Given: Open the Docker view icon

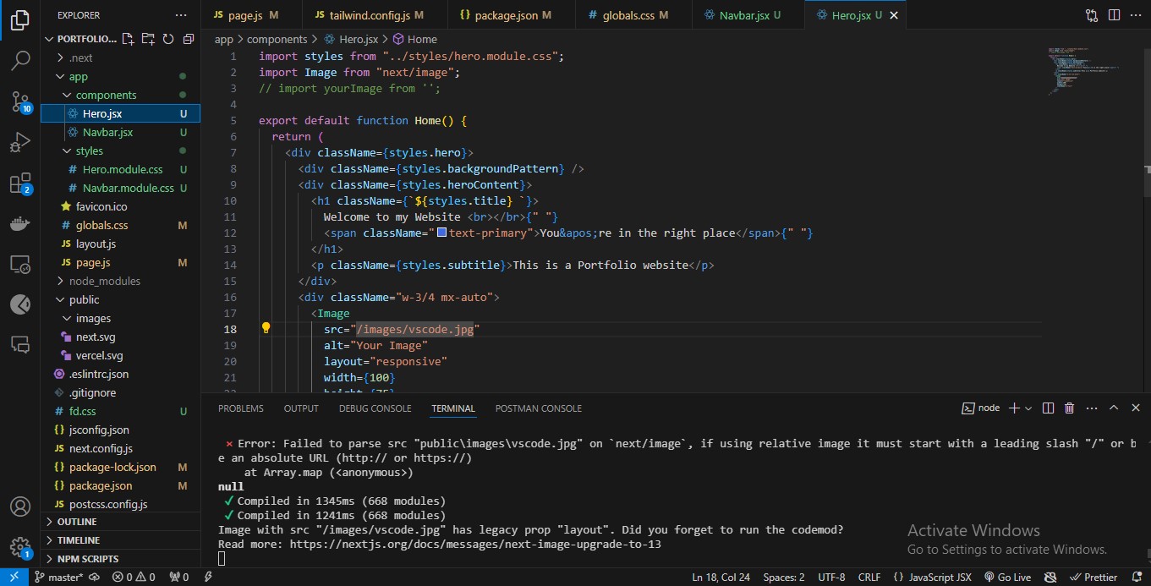Looking at the screenshot, I should pyautogui.click(x=20, y=224).
